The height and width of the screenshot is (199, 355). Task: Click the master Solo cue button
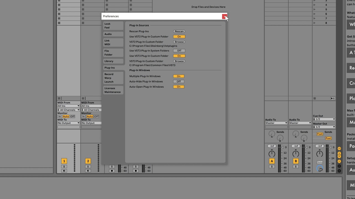(x=320, y=162)
